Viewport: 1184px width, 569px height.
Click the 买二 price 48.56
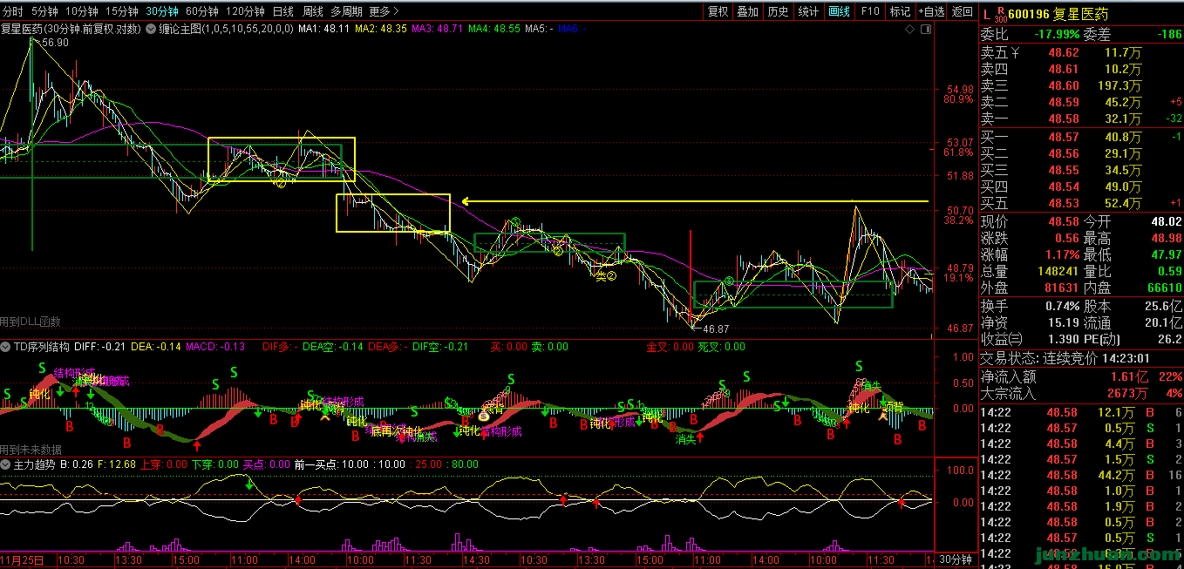1063,153
